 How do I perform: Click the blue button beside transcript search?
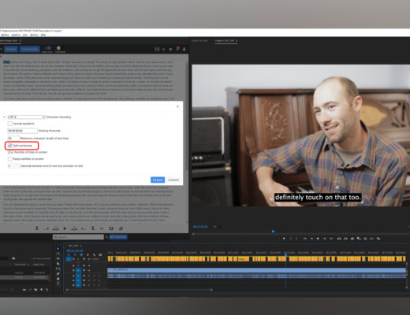coord(118,237)
